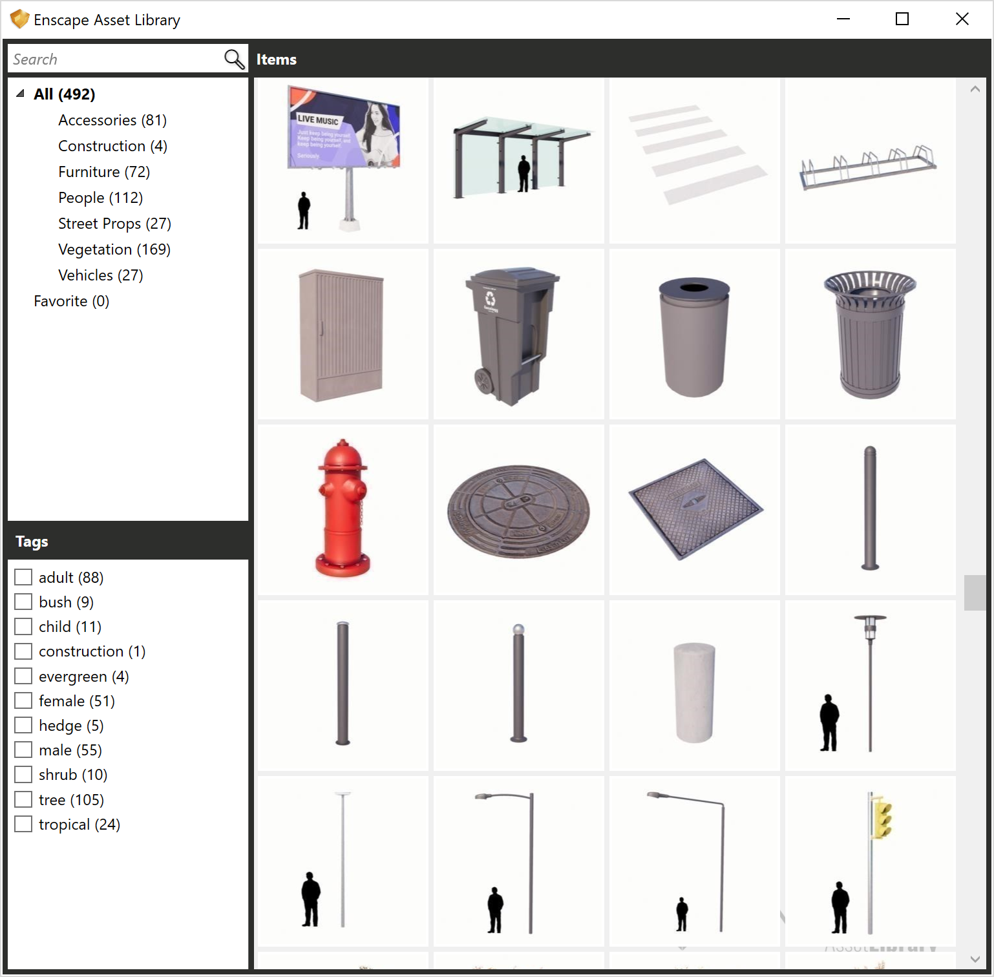Screen dimensions: 994x977
Task: Click the search magnifying glass icon
Action: (x=233, y=58)
